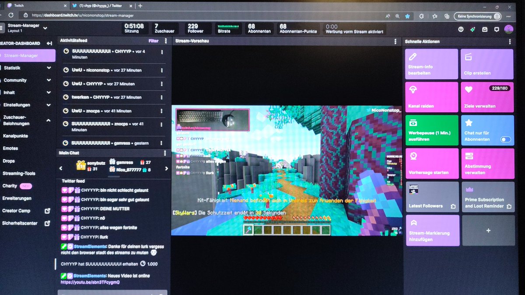The height and width of the screenshot is (295, 525).
Task: Open the sparkle channel points icon in header
Action: (x=472, y=30)
